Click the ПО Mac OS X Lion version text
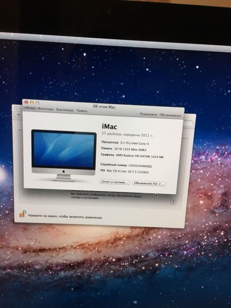Viewport: 231px width, 308px height. (125, 171)
